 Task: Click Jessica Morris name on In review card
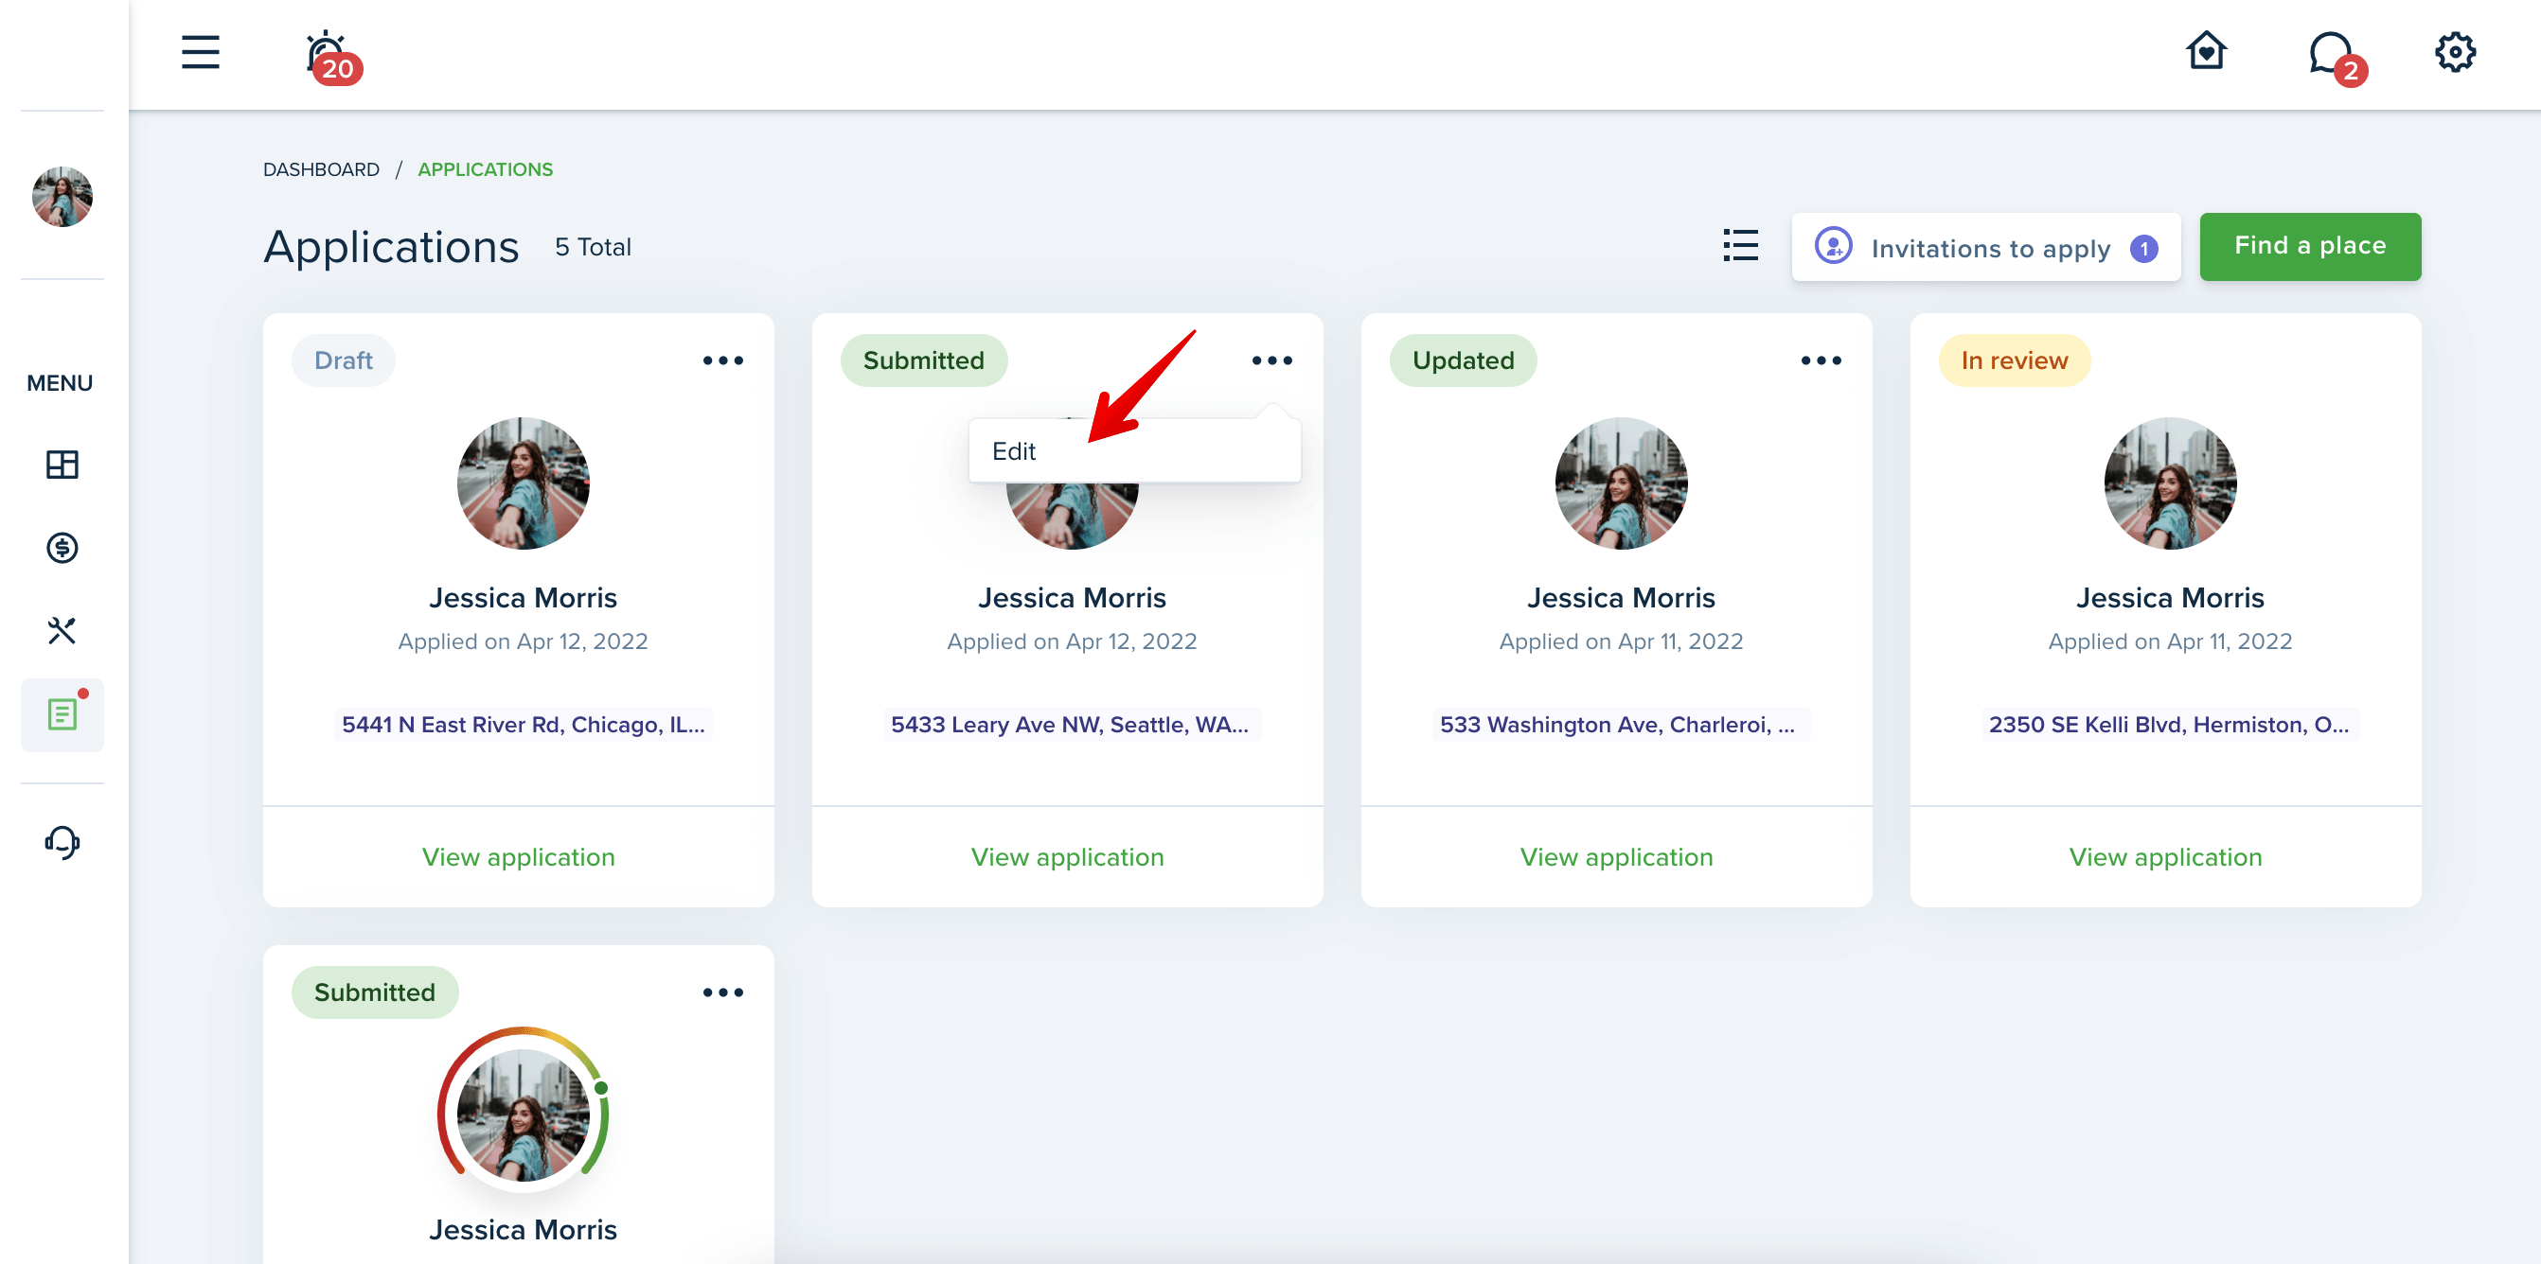pyautogui.click(x=2170, y=598)
